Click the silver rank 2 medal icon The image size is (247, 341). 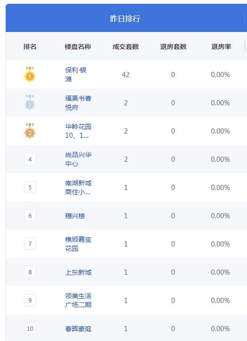(30, 103)
